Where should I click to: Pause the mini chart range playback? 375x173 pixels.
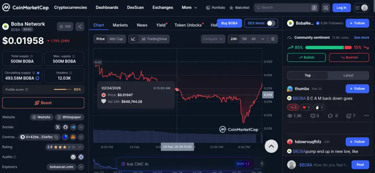pyautogui.click(x=262, y=163)
